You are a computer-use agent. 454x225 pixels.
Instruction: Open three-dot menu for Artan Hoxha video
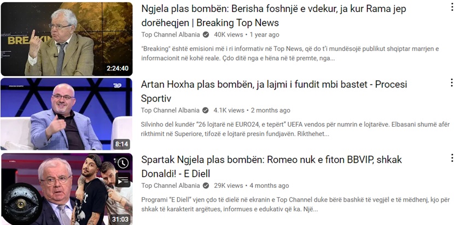(451, 82)
